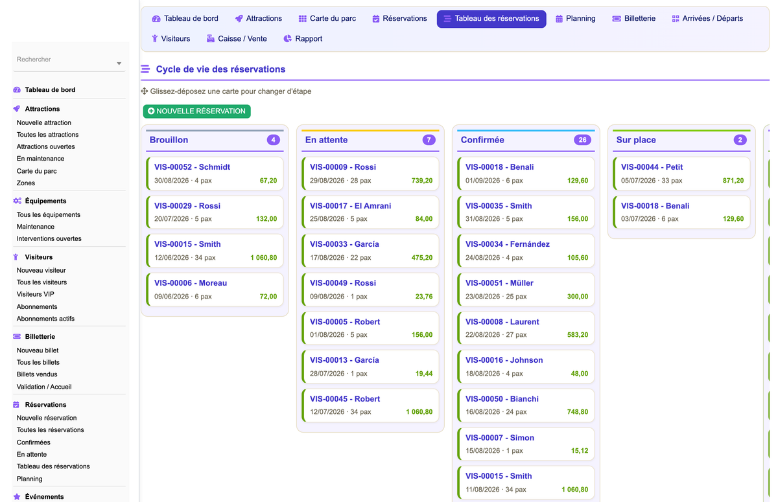Click the sidebar Attractions rocket icon
Screen dimensions: 778x502
point(17,109)
